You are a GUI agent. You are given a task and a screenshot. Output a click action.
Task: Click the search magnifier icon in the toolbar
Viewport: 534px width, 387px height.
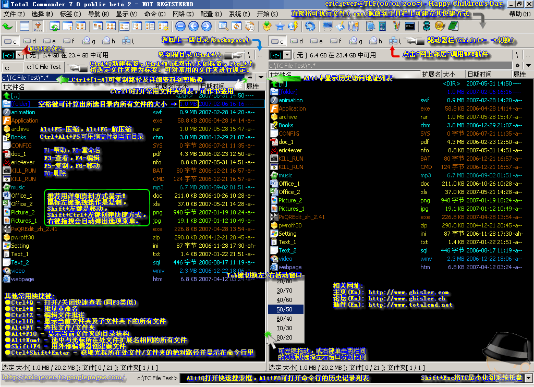click(223, 26)
